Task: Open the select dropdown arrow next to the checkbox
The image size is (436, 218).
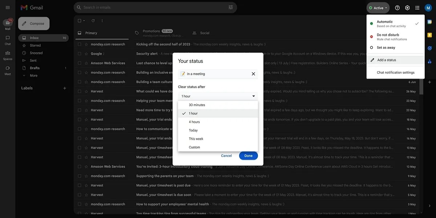Action: pyautogui.click(x=85, y=21)
